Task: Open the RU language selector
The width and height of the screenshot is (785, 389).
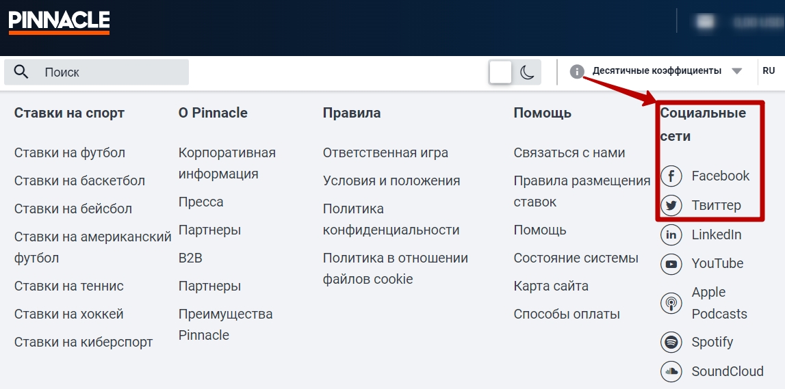Action: coord(769,71)
